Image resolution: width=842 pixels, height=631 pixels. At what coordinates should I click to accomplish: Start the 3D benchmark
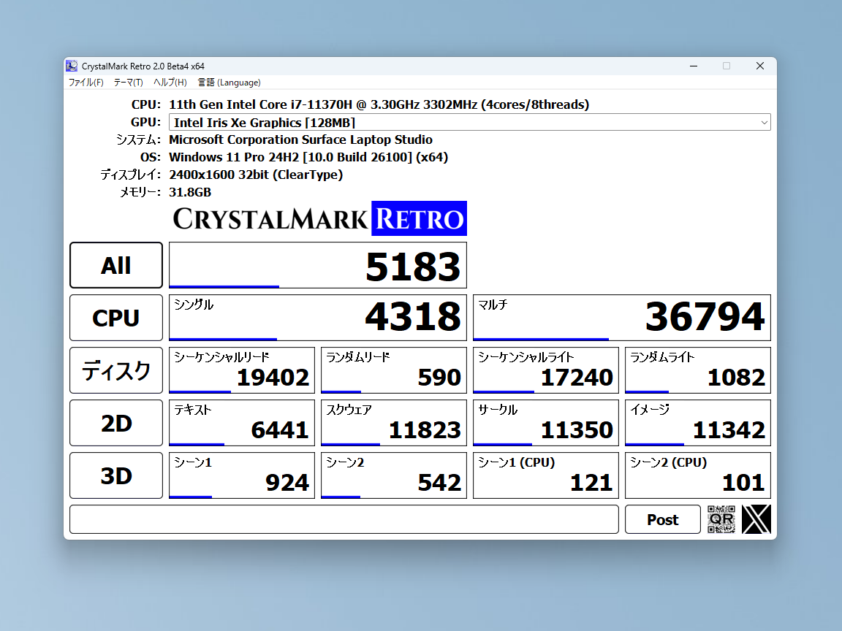coord(115,475)
